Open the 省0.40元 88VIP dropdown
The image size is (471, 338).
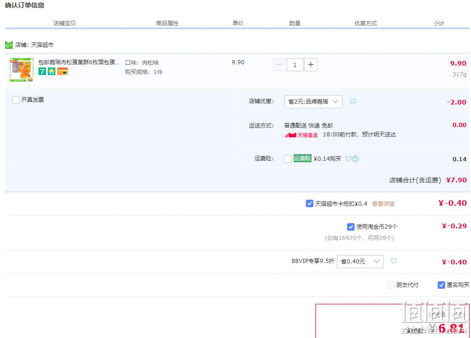pos(360,262)
